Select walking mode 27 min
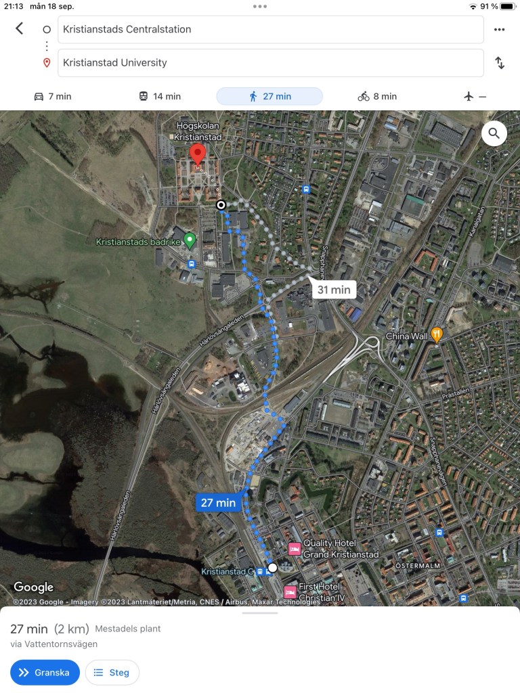This screenshot has height=693, width=520. pyautogui.click(x=269, y=96)
